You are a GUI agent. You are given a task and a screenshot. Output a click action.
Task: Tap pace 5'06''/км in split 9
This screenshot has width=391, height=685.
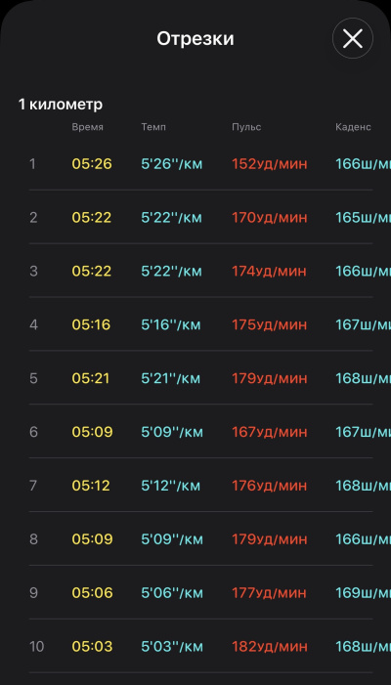point(172,593)
